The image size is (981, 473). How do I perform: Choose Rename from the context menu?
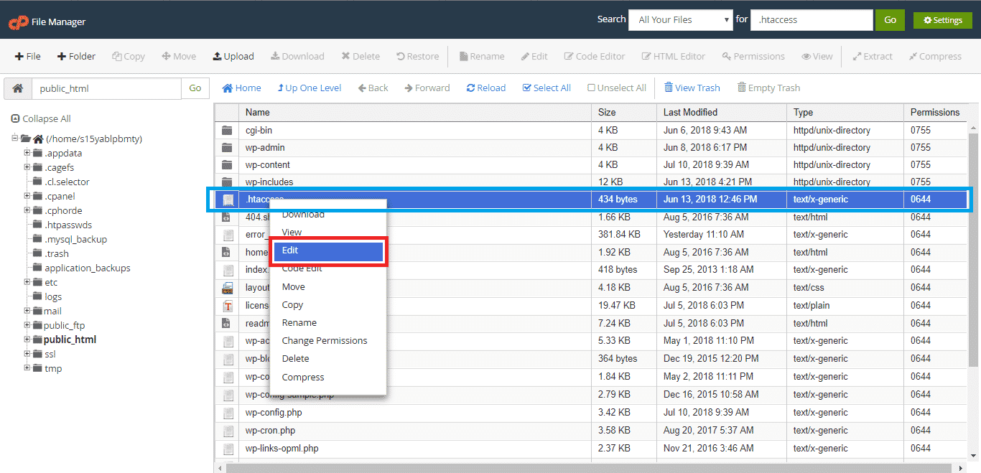tap(299, 323)
